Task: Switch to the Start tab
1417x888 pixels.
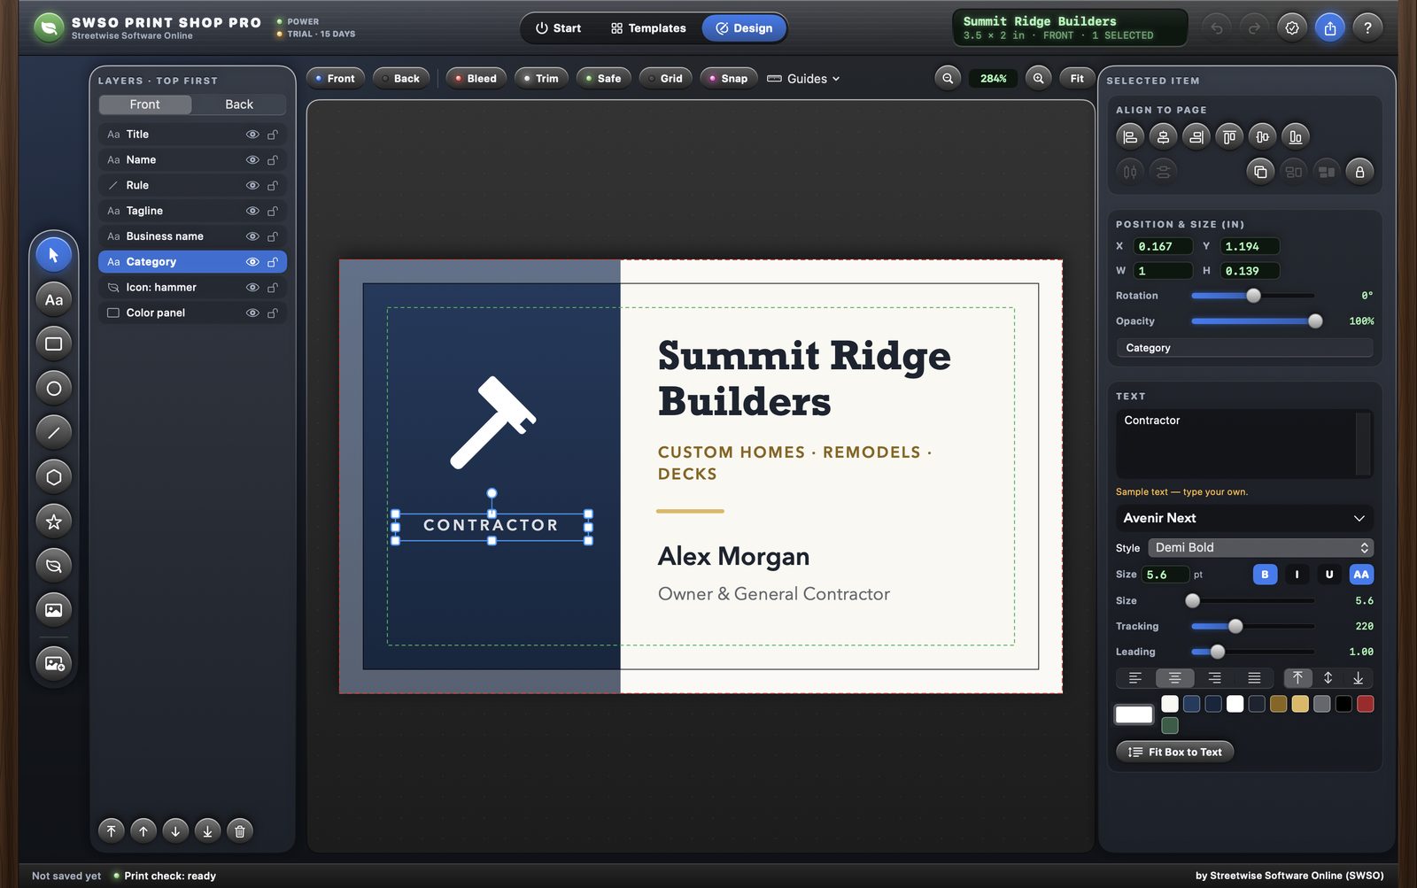Action: [558, 28]
